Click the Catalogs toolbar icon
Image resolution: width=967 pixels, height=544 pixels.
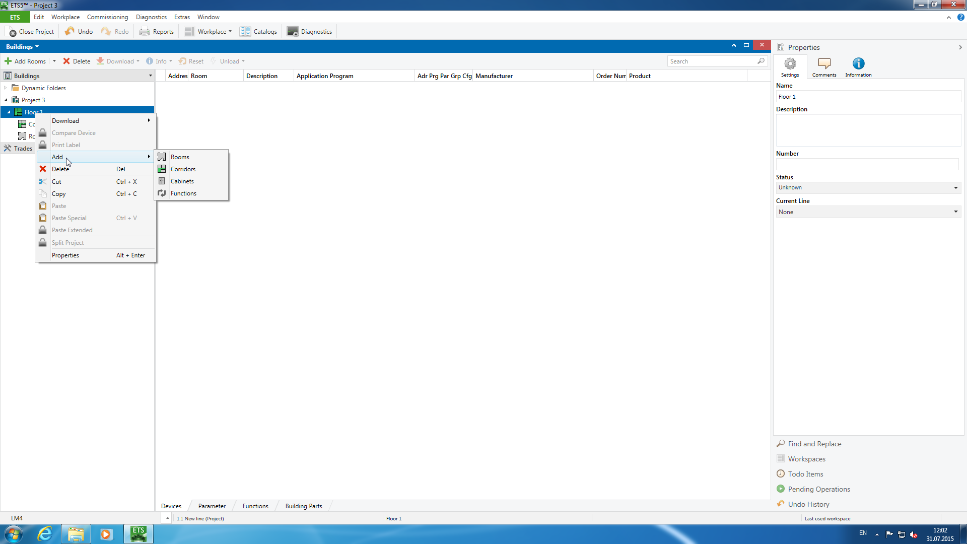245,31
